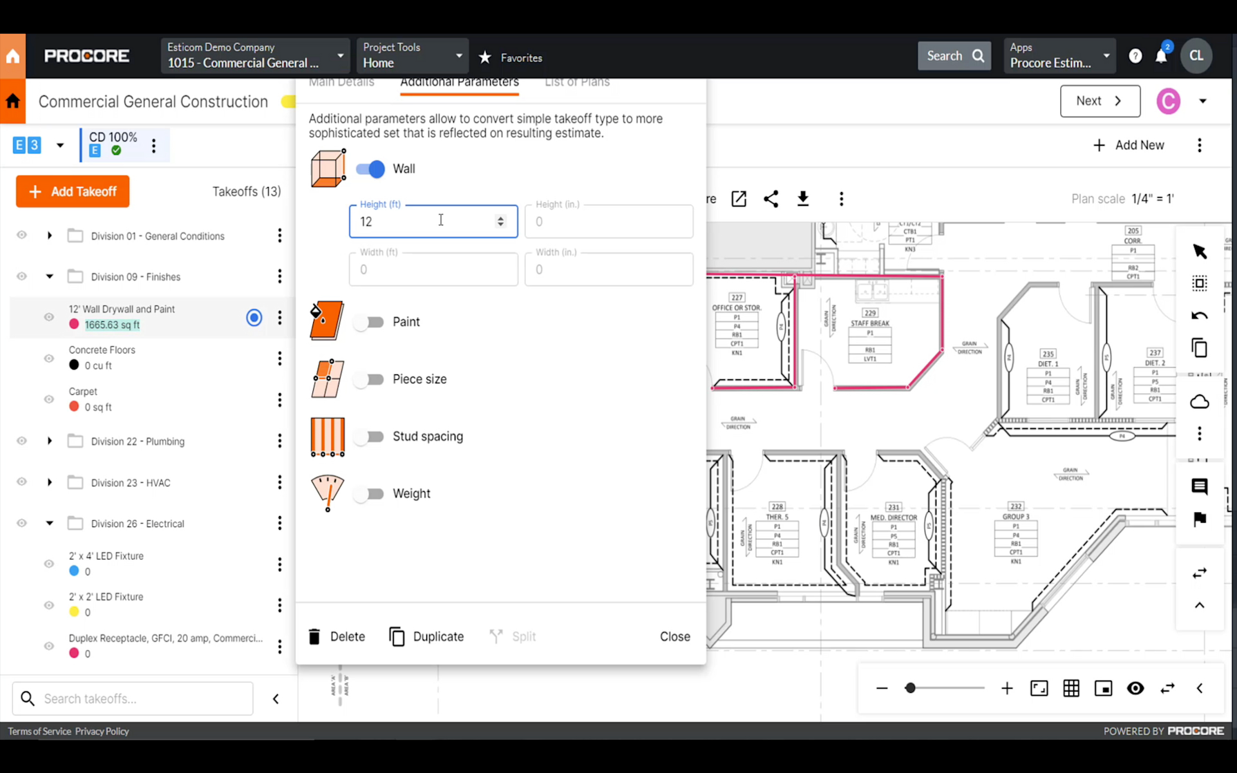Switch to List of Plans tab
The image size is (1237, 773).
(x=577, y=82)
